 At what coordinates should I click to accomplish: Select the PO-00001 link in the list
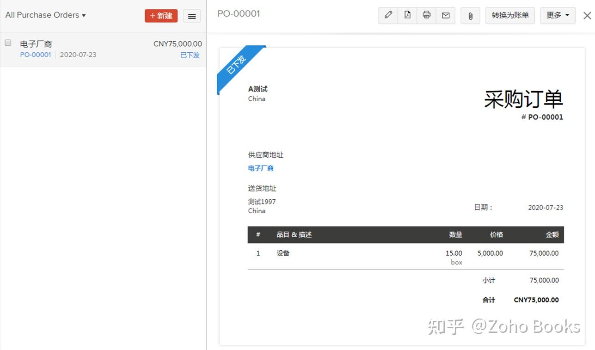tap(36, 54)
